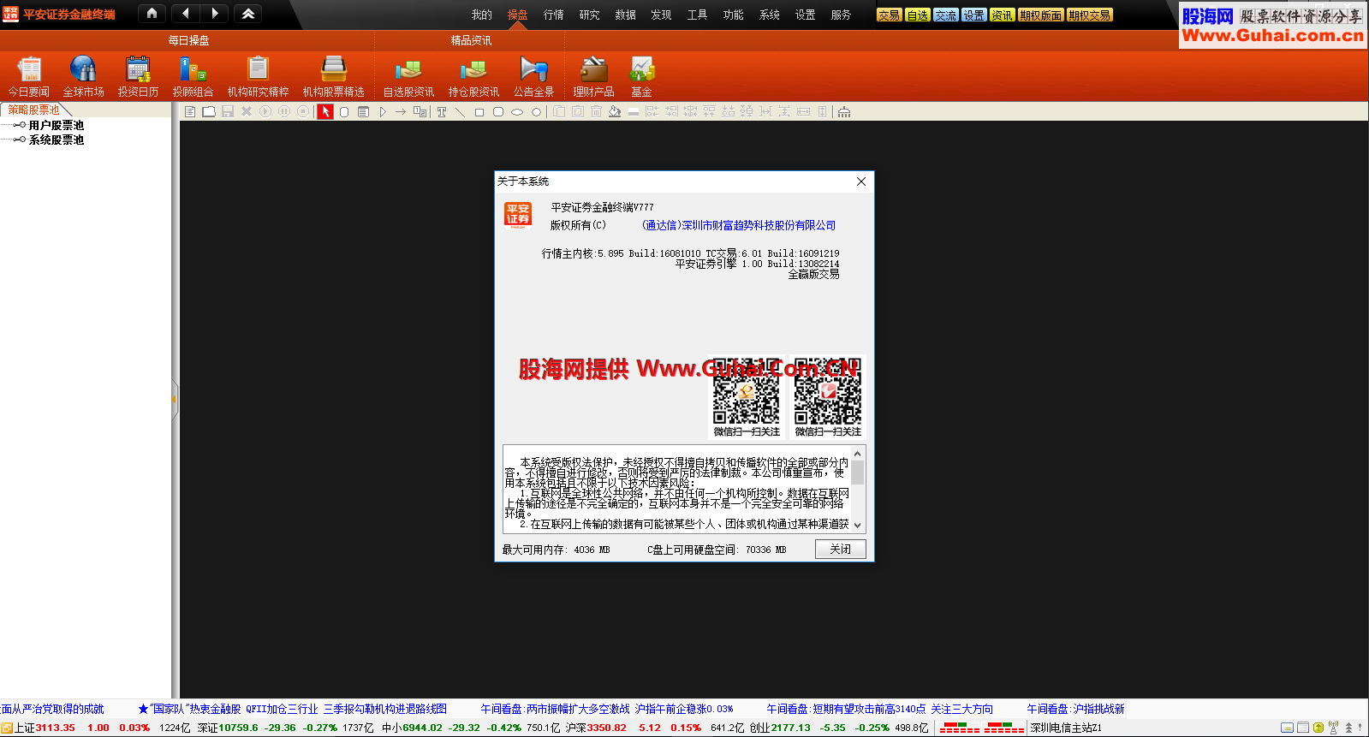
Task: Open the 发现 menu
Action: click(x=661, y=15)
